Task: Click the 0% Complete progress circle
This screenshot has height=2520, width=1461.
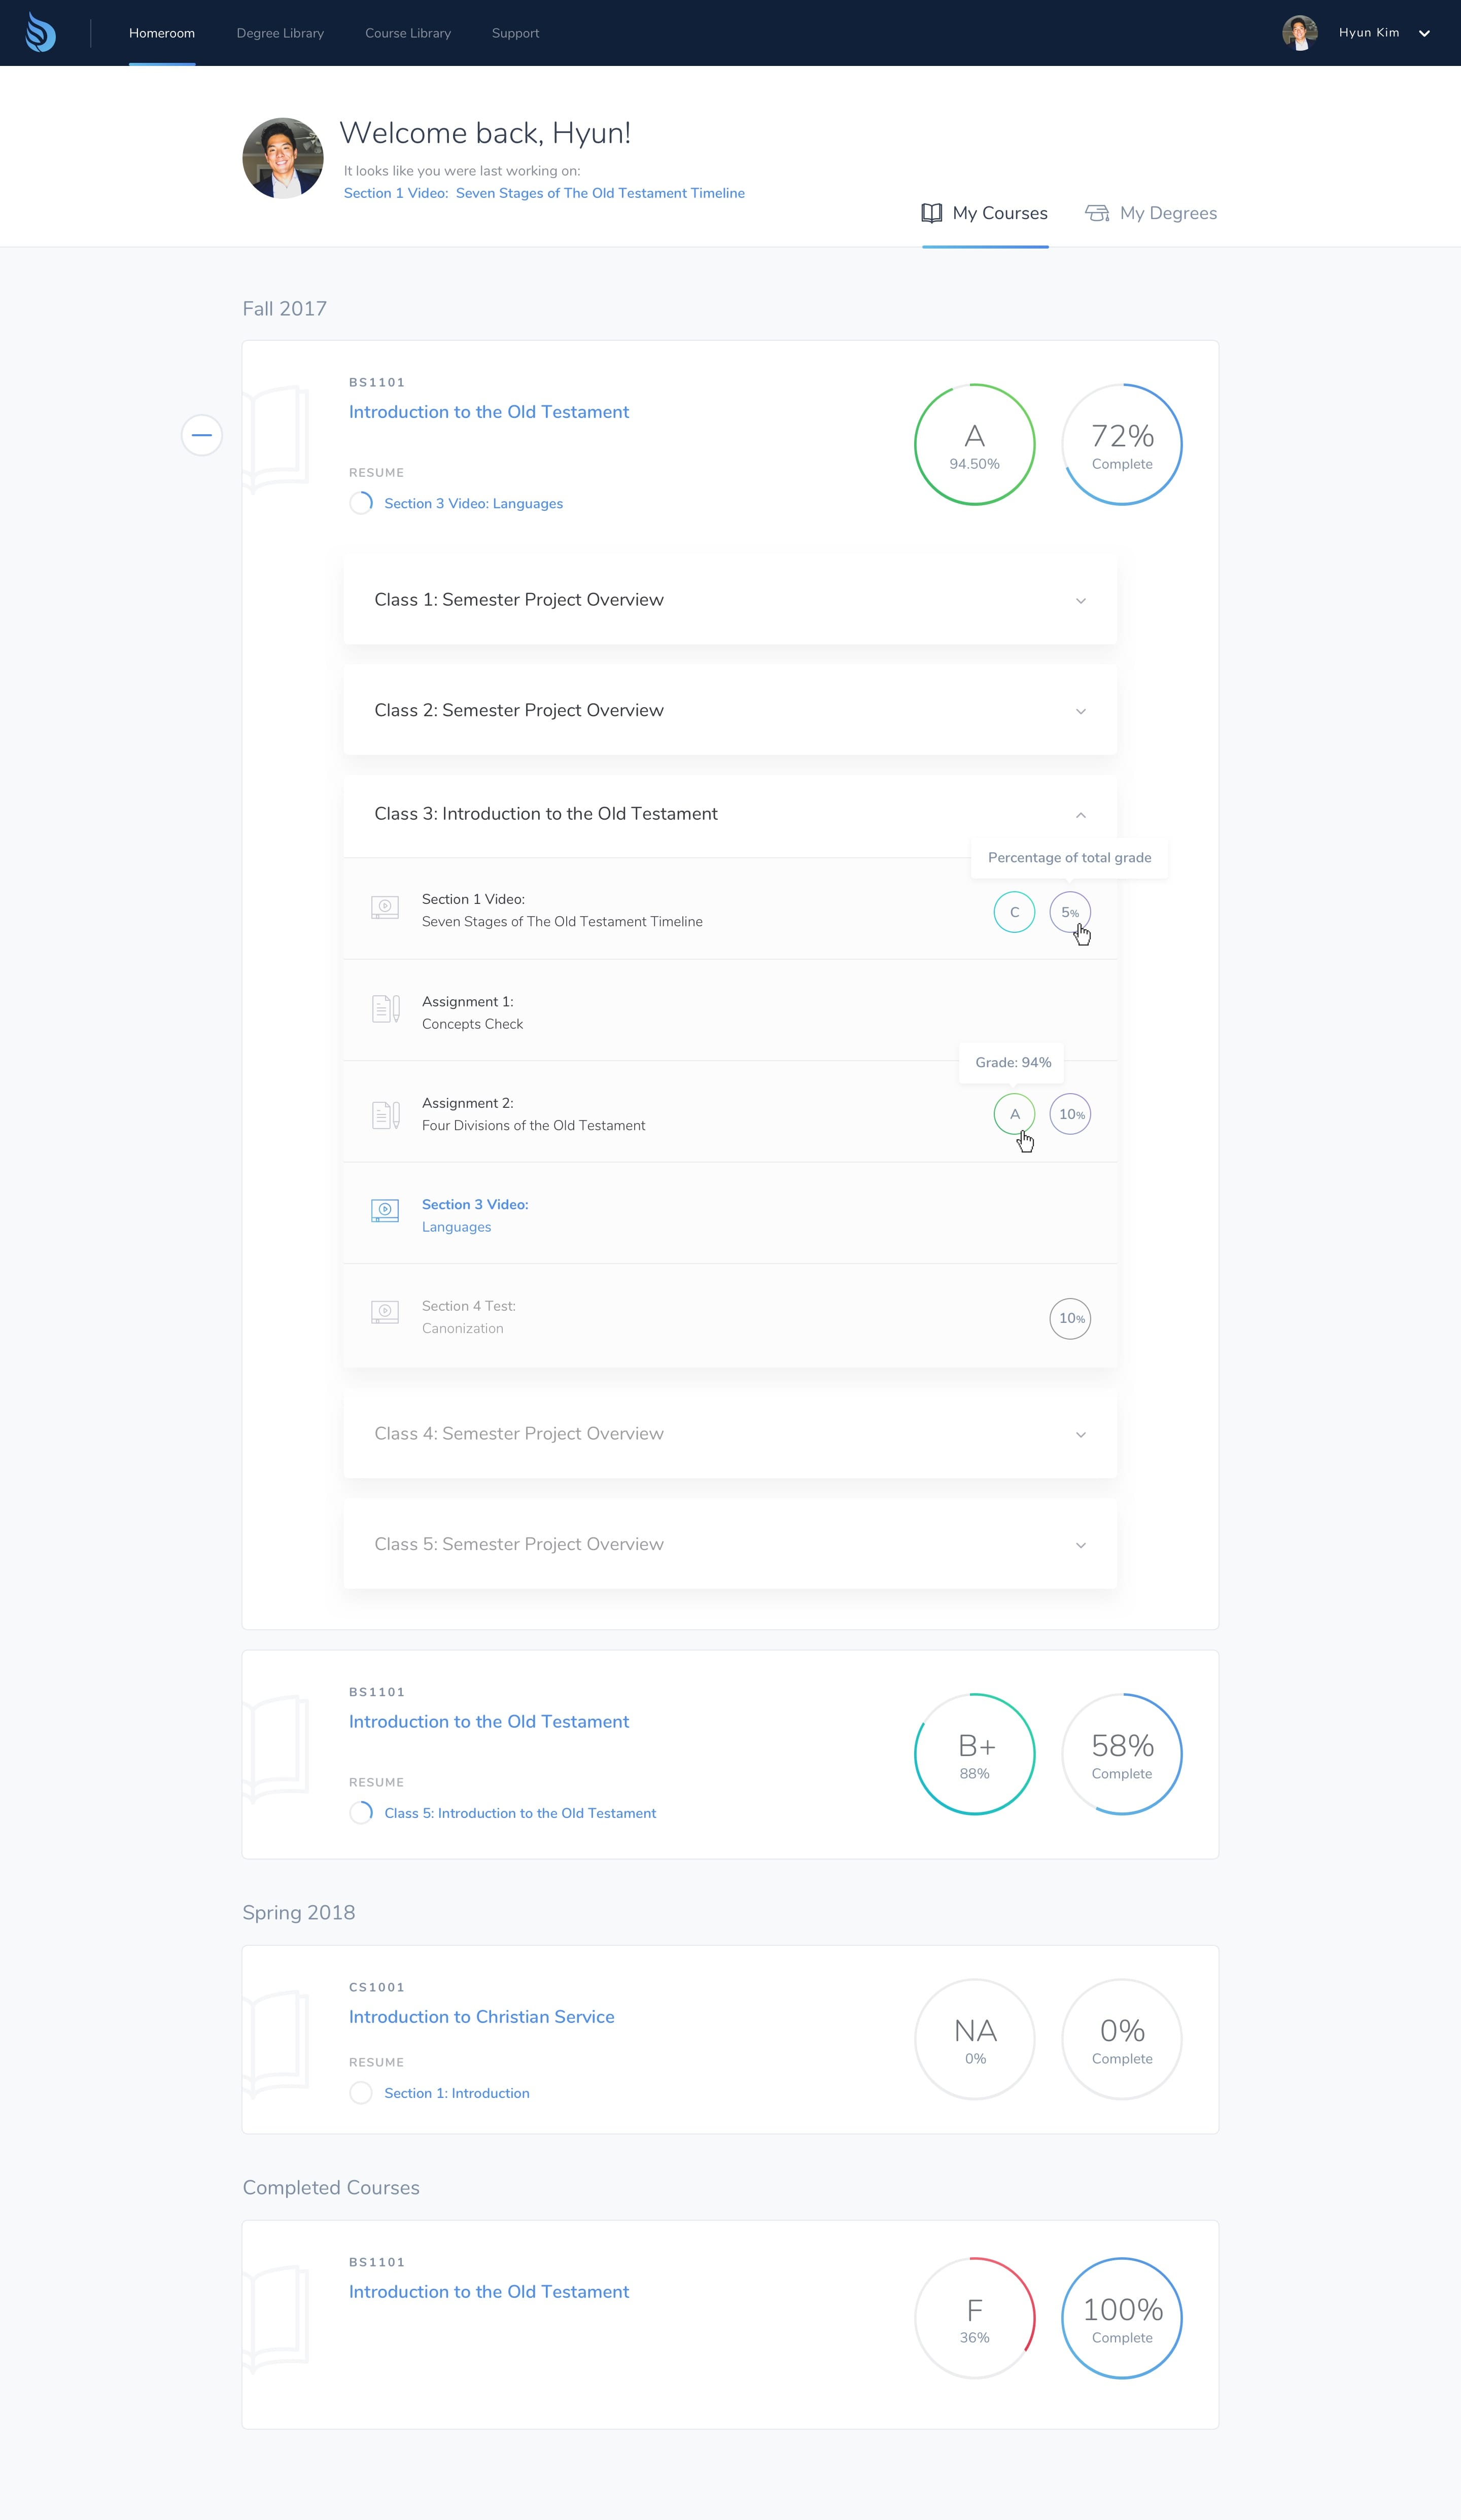Action: coord(1122,2039)
